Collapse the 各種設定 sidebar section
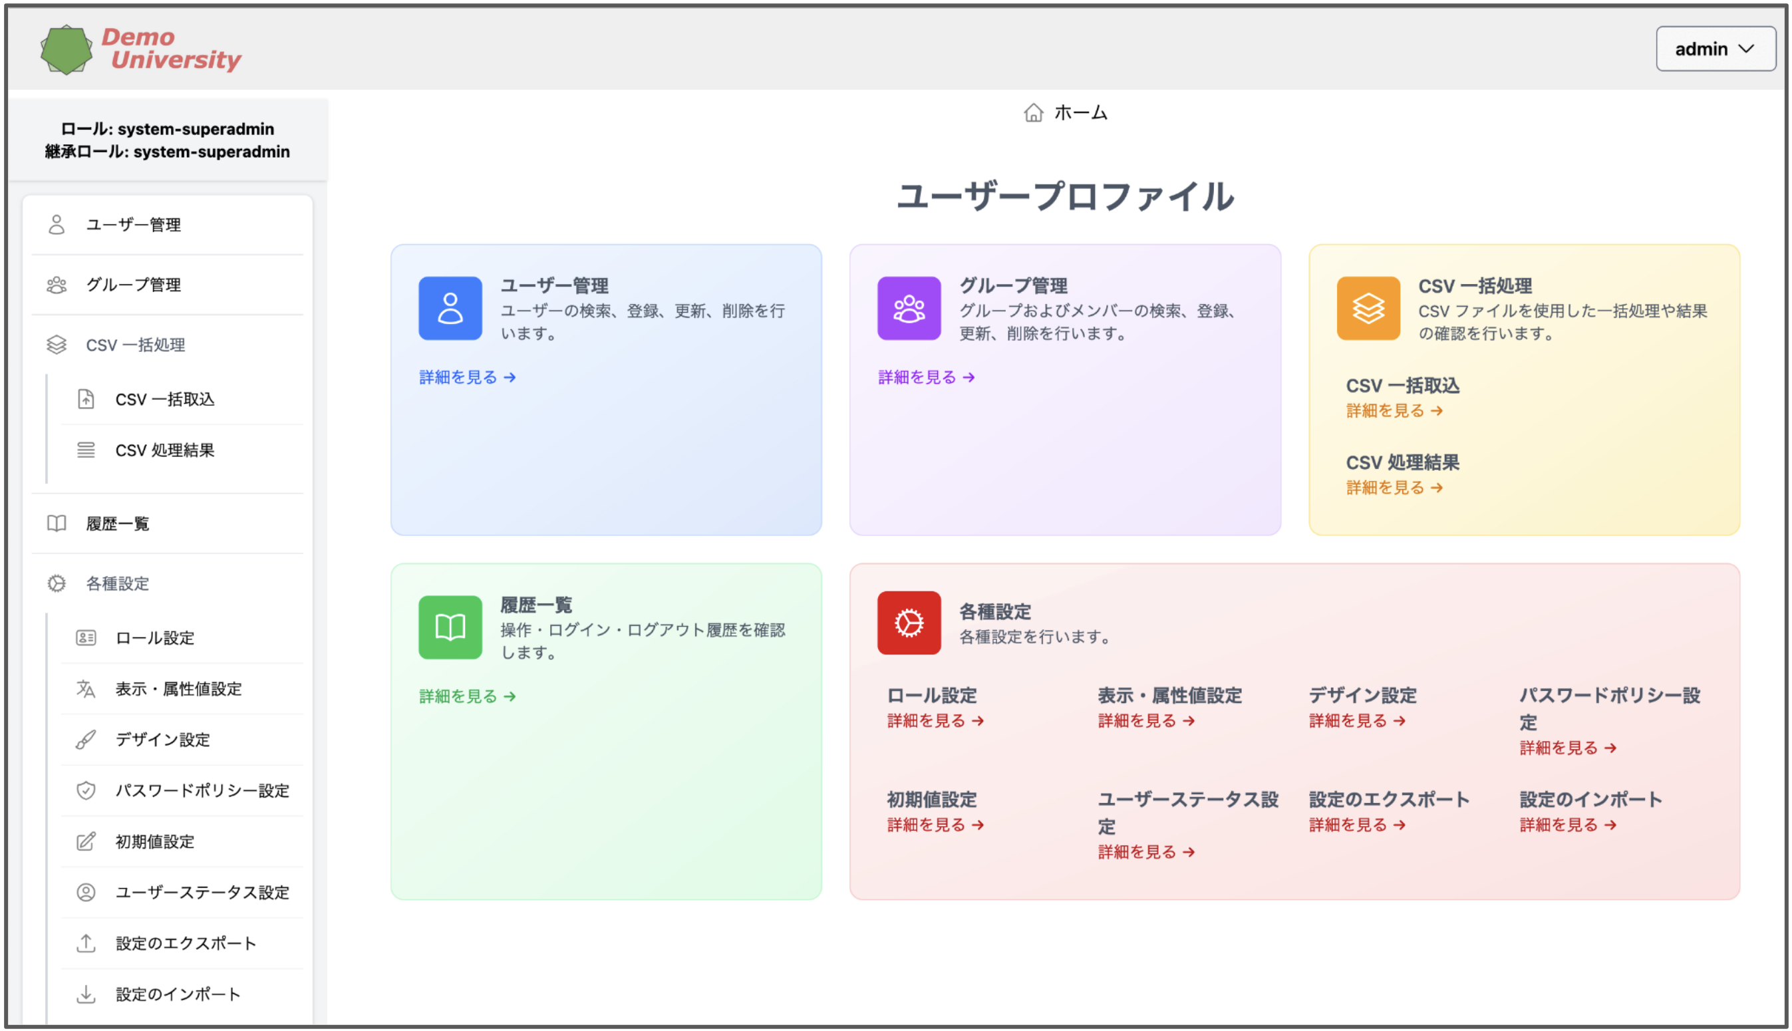 [x=118, y=583]
